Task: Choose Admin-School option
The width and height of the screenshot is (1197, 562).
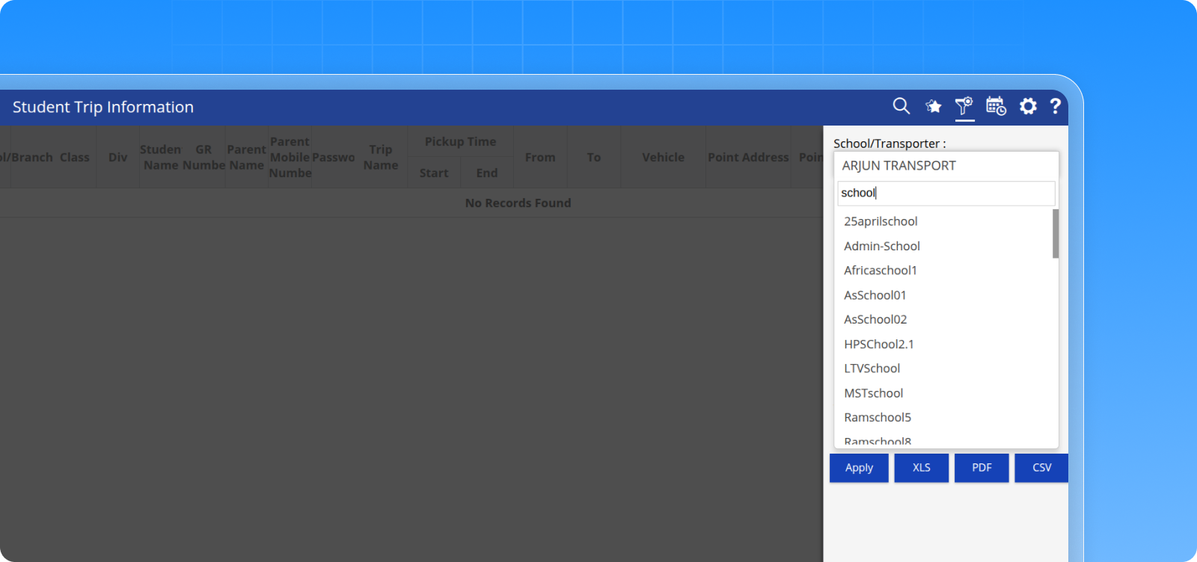Action: coord(882,246)
